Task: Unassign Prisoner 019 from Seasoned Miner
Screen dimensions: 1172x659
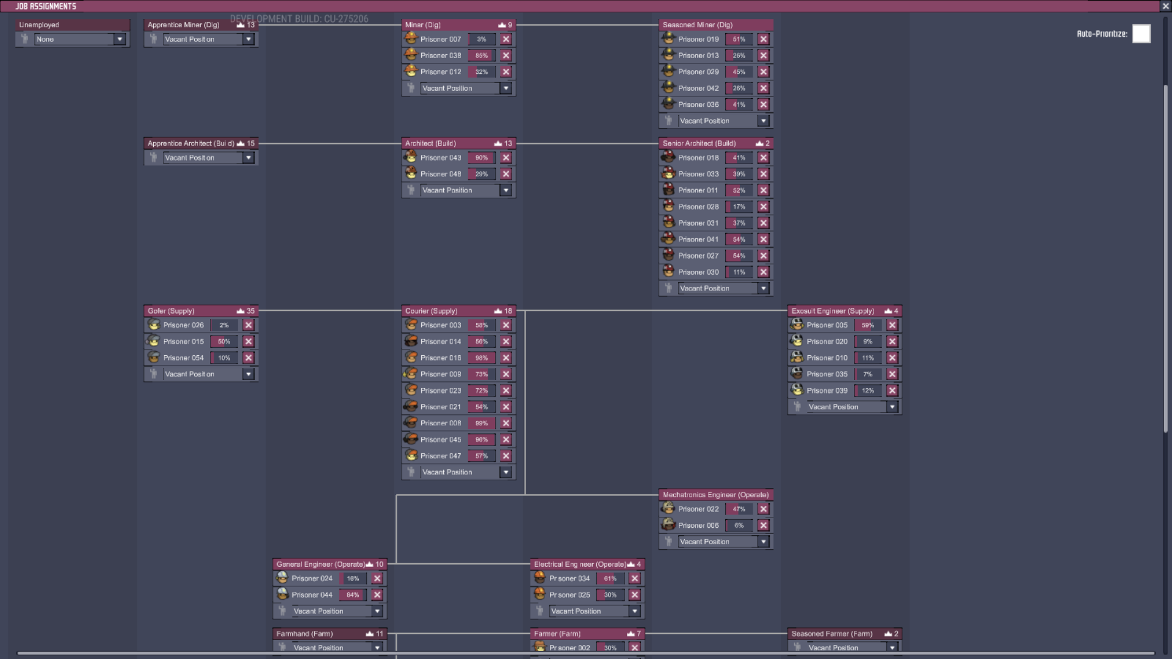Action: 763,39
